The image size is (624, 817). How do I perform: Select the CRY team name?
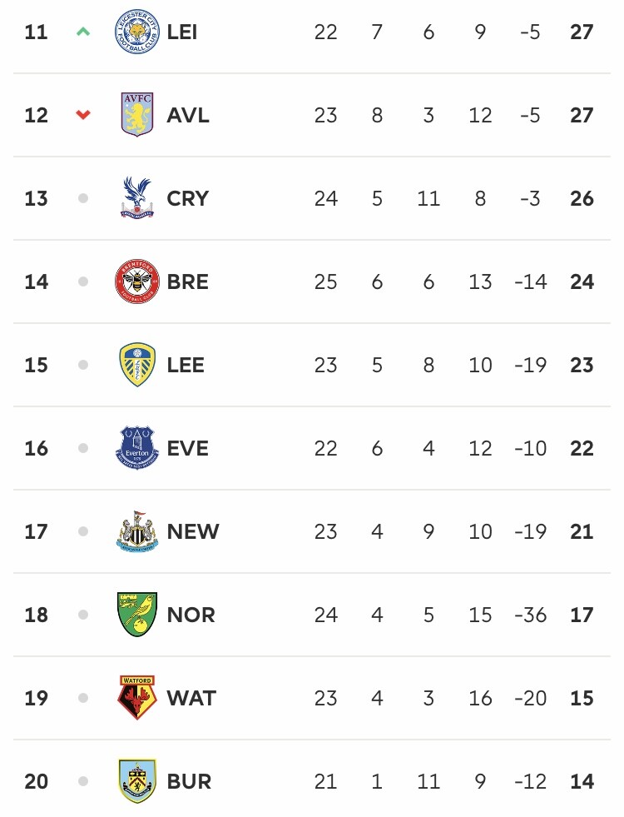pyautogui.click(x=188, y=198)
